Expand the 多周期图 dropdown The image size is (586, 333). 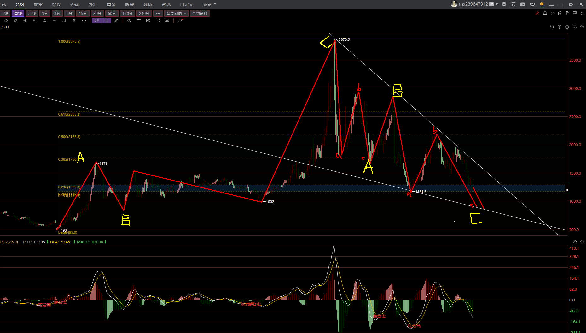tap(177, 13)
